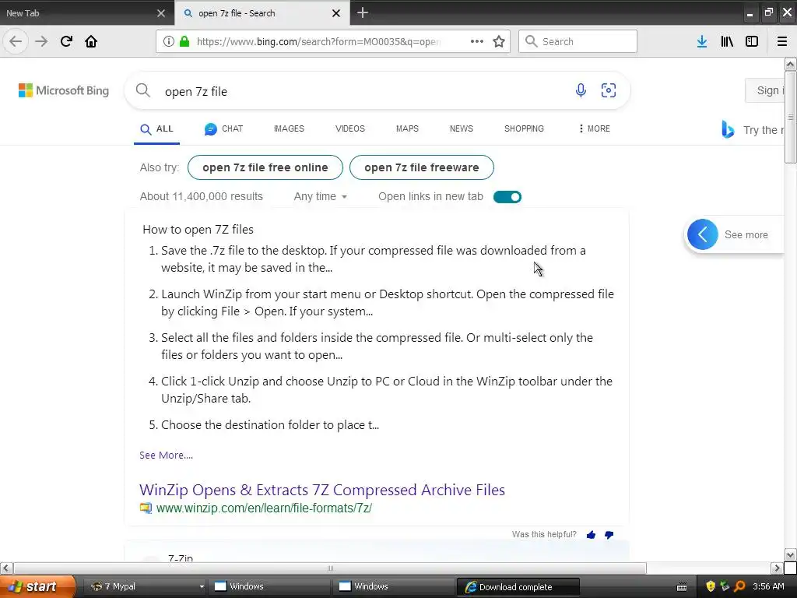
Task: Switch to the MAPS tab
Action: point(407,128)
